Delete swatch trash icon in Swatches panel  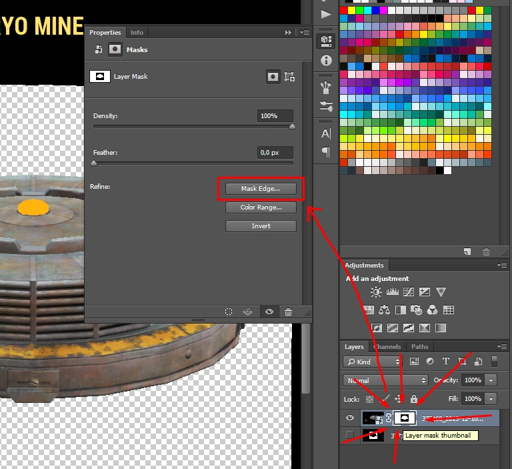(486, 252)
